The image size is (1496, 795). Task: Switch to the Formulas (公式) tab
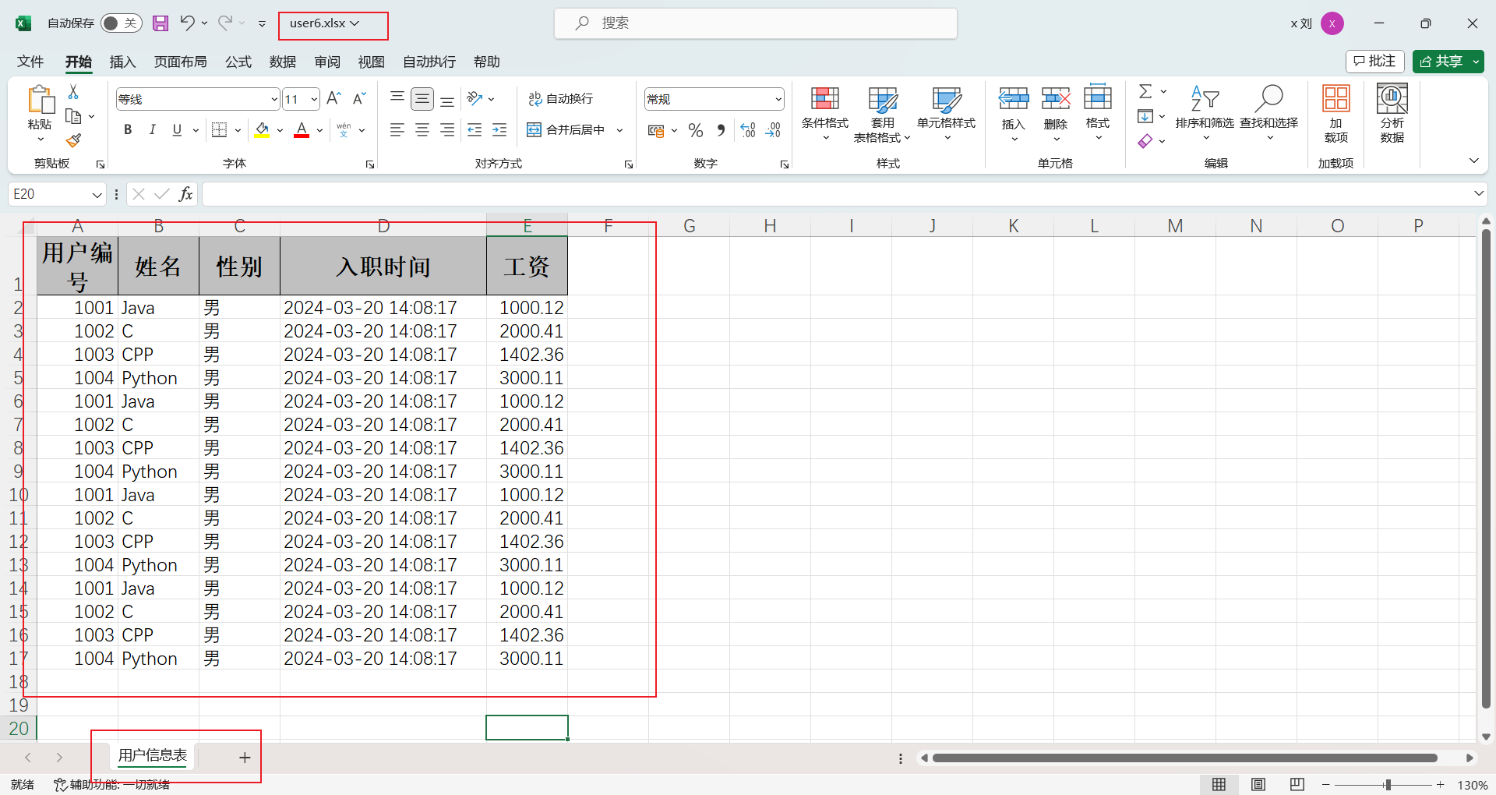(x=238, y=62)
